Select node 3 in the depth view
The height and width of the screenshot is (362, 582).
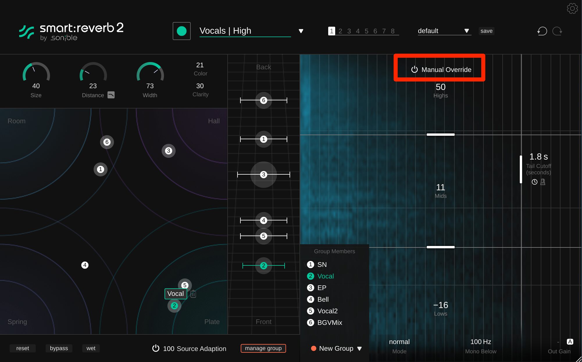pos(264,175)
